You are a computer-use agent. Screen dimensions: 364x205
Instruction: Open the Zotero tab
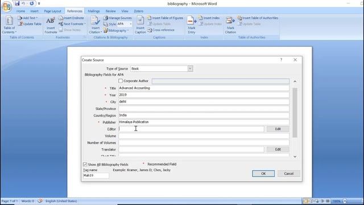tap(139, 11)
